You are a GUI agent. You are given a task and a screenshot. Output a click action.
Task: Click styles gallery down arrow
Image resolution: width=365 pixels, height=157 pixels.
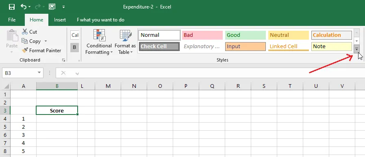[x=356, y=41]
